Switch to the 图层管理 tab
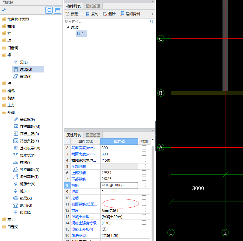 point(93,135)
